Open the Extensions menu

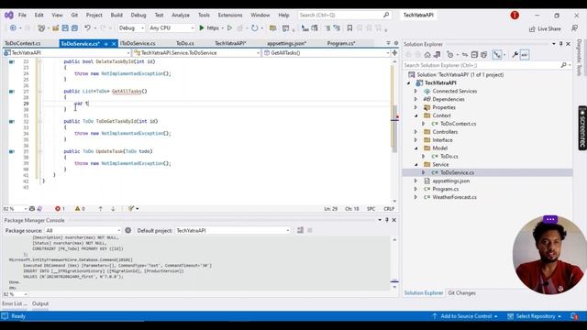tap(230, 16)
